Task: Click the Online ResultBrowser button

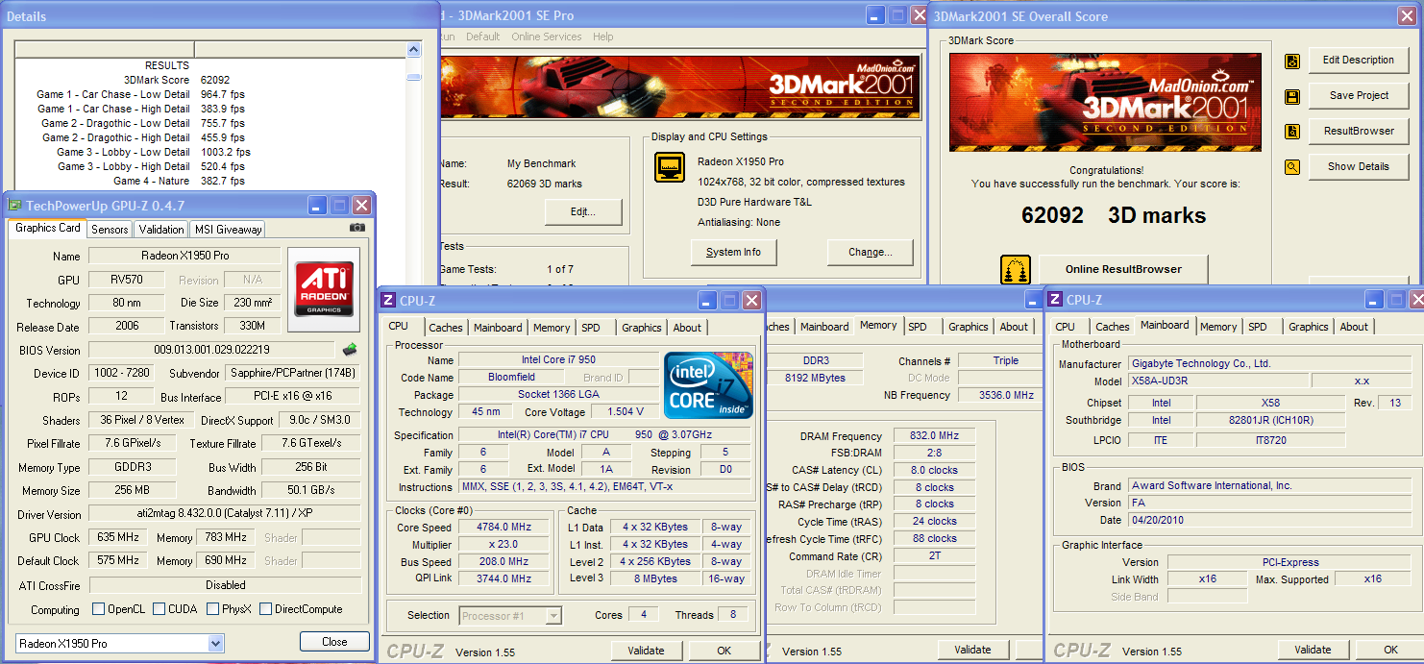Action: click(x=1123, y=269)
